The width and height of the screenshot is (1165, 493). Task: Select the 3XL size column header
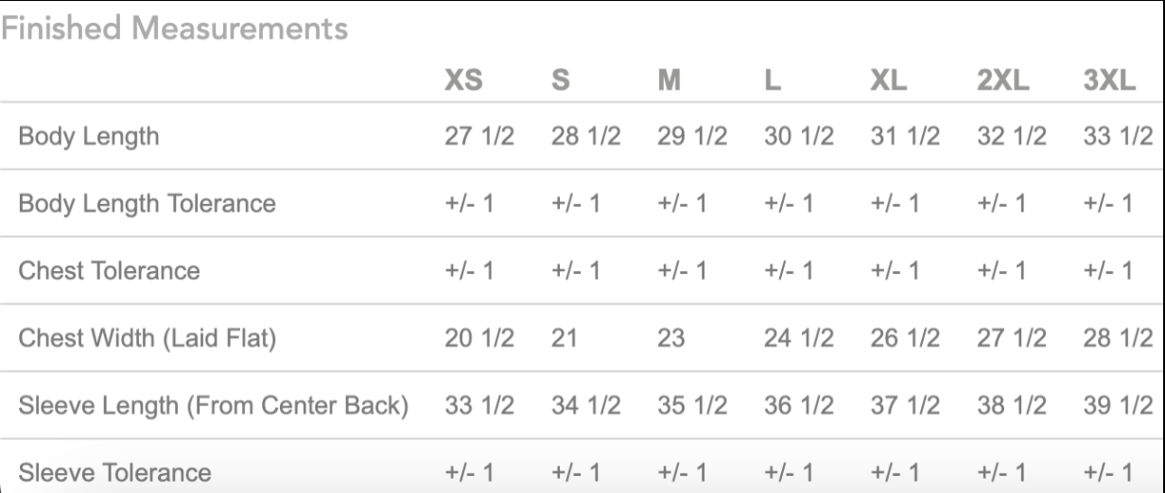pos(1109,81)
